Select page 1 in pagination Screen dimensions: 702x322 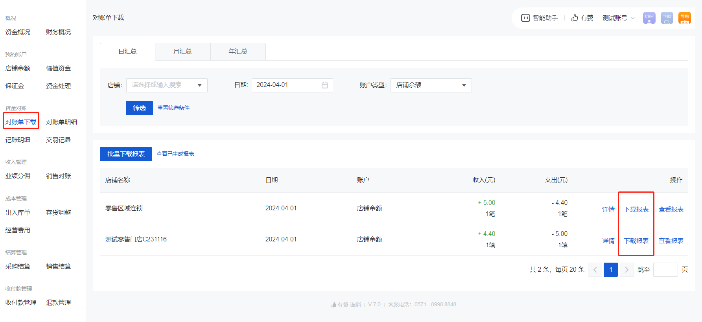tap(611, 270)
